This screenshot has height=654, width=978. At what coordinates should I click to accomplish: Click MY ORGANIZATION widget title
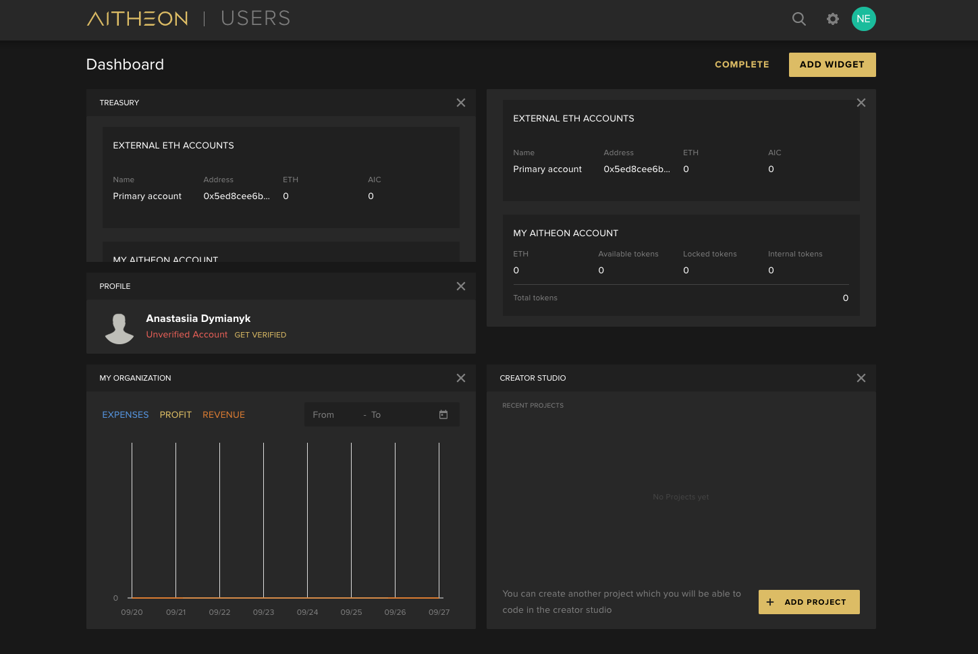tap(135, 378)
